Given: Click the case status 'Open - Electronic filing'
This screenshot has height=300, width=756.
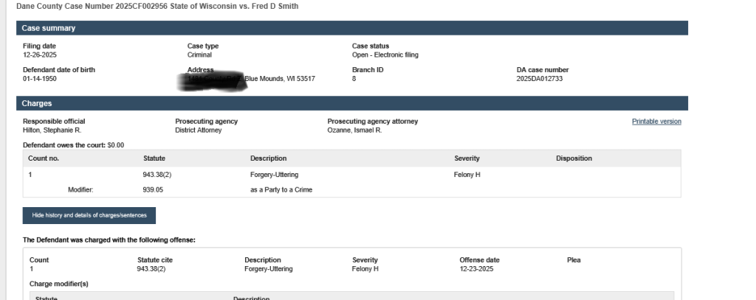Looking at the screenshot, I should (386, 55).
